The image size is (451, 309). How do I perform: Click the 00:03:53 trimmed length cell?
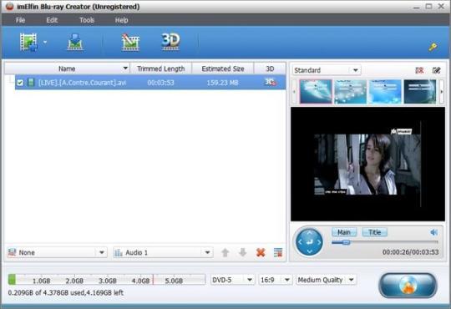(160, 83)
